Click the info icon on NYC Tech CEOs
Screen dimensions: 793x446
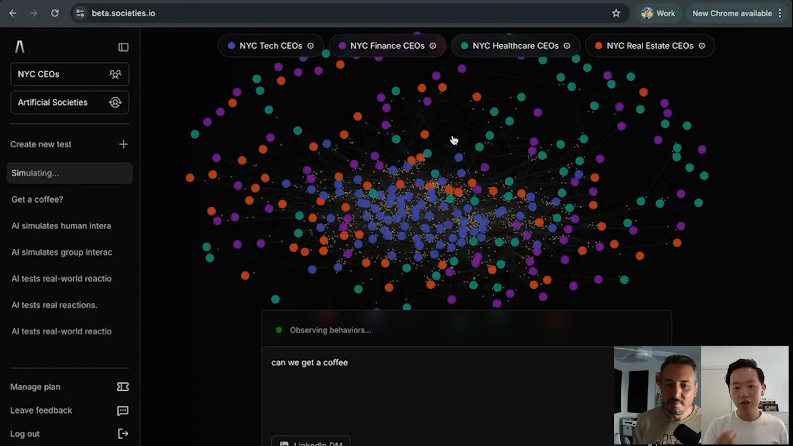310,46
